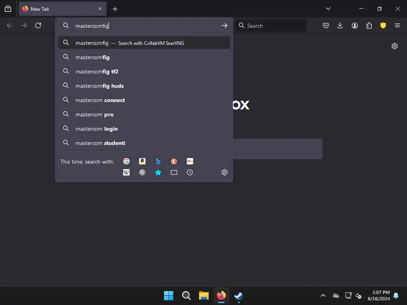Select 'mastercomfig huds' suggestion
The image size is (407, 305).
(x=144, y=86)
